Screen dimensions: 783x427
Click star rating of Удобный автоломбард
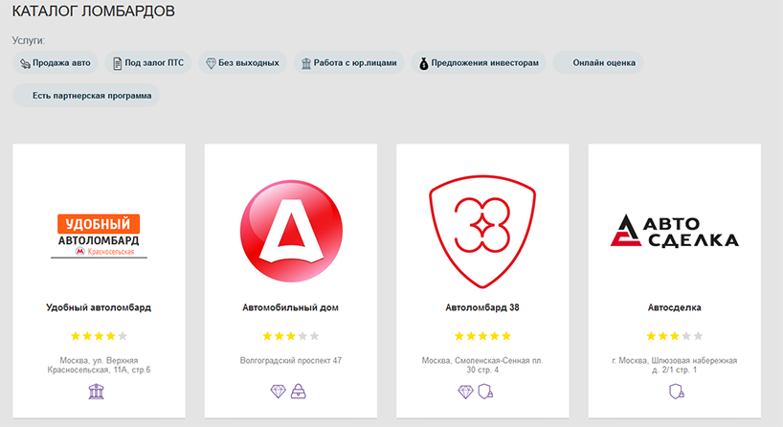point(99,336)
